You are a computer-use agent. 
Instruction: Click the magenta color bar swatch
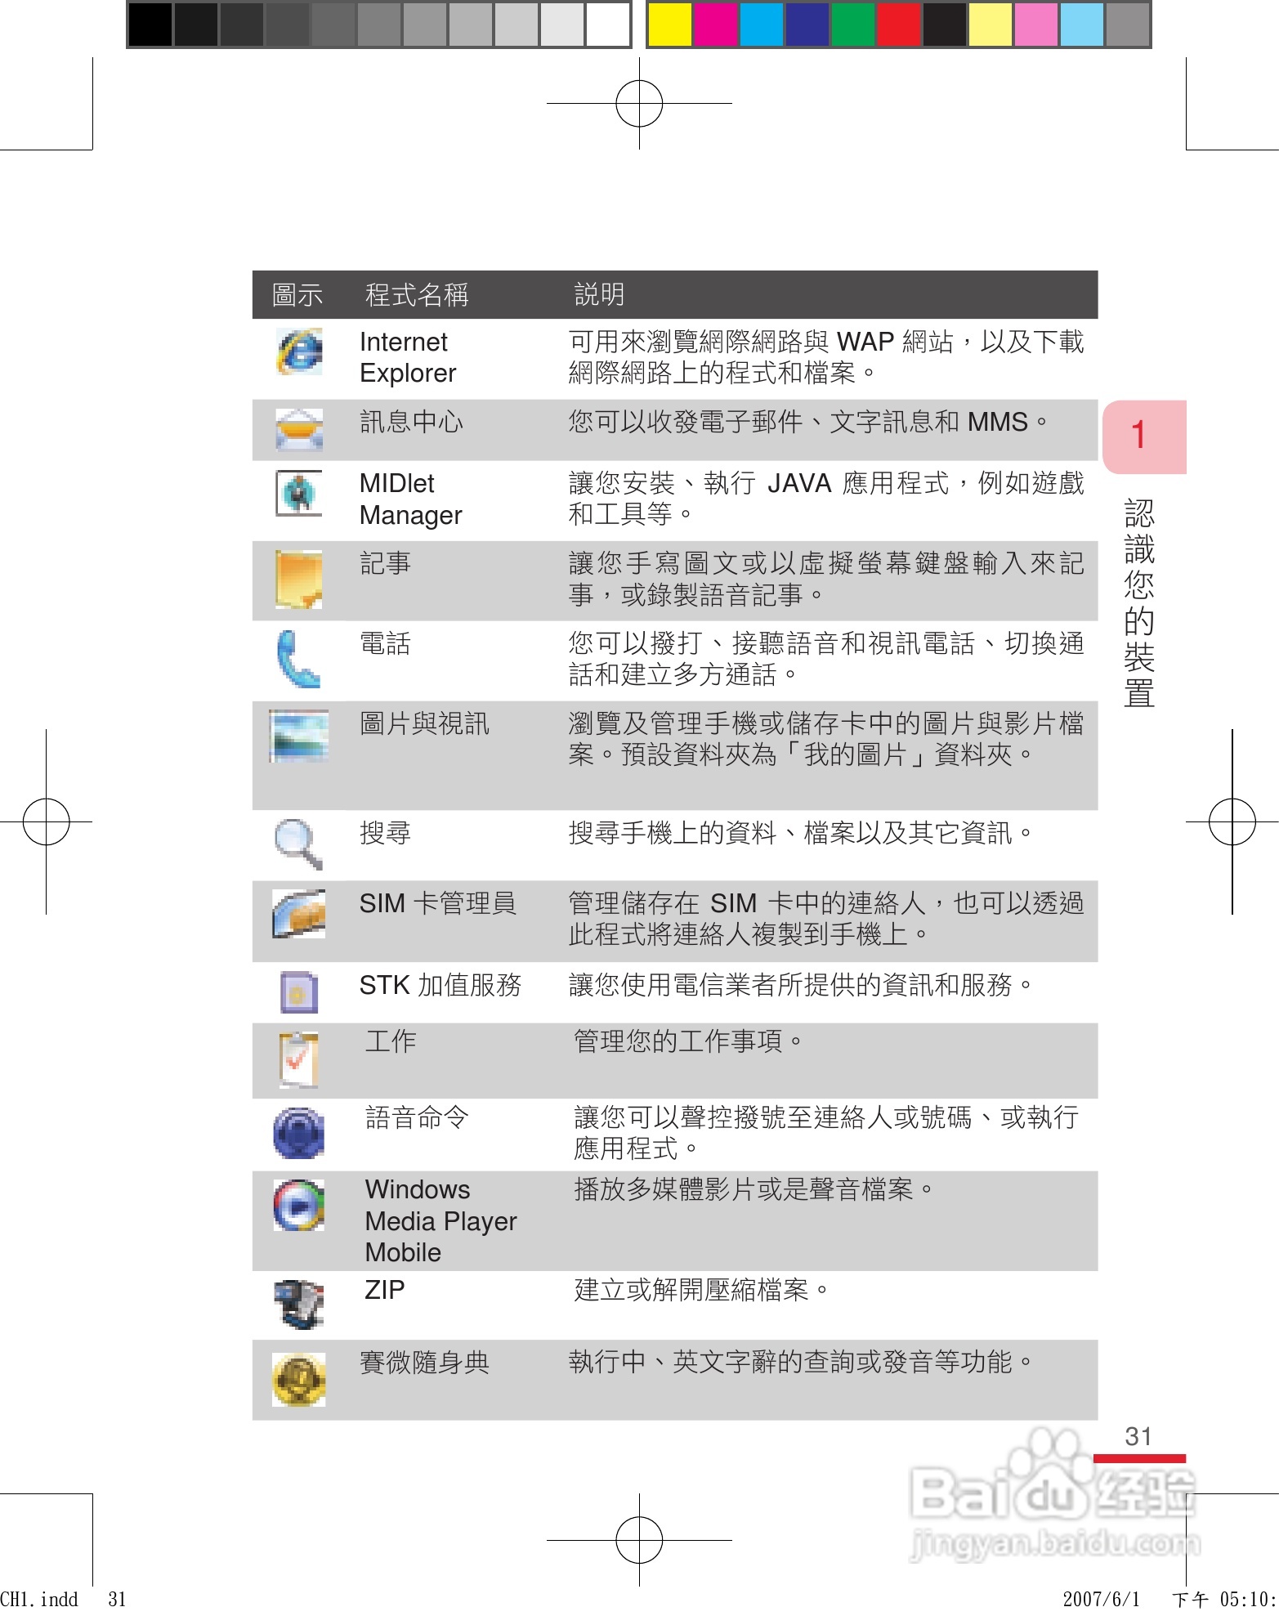click(715, 25)
